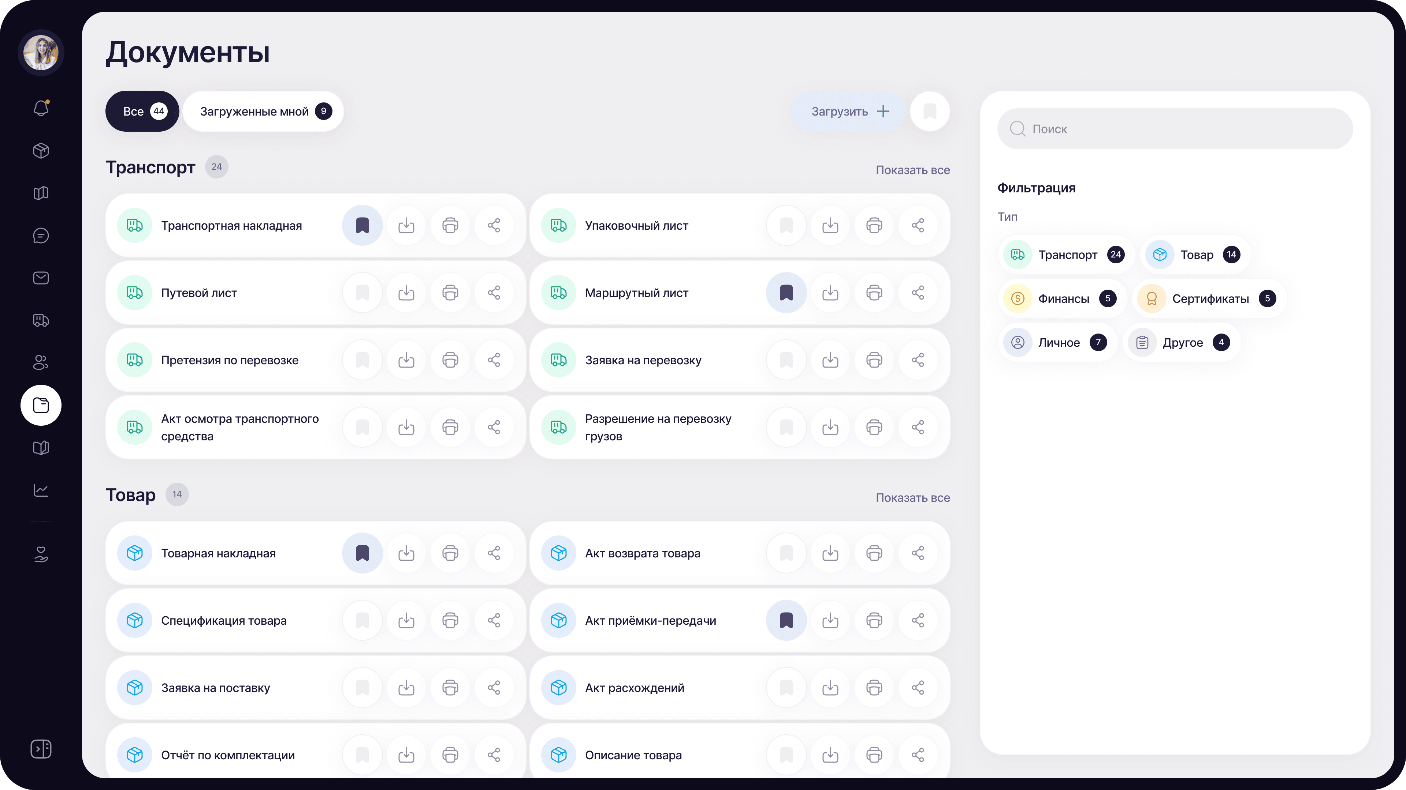
Task: Print the Путевой лист document
Action: (450, 293)
